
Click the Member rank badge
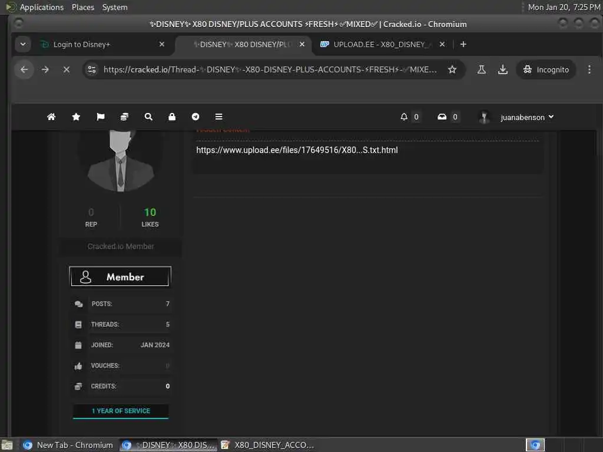click(x=120, y=277)
